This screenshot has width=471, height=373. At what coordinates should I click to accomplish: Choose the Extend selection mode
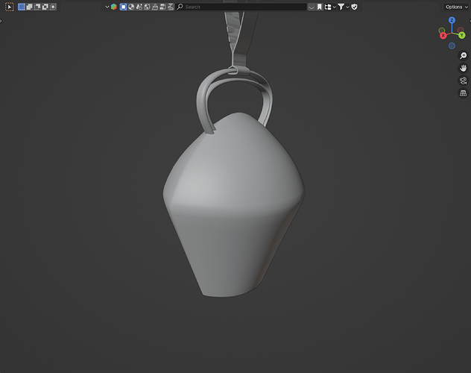pyautogui.click(x=30, y=7)
